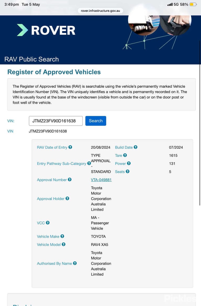
Task: Open help for Entry Pathway Sub-Category
Action: (89, 163)
